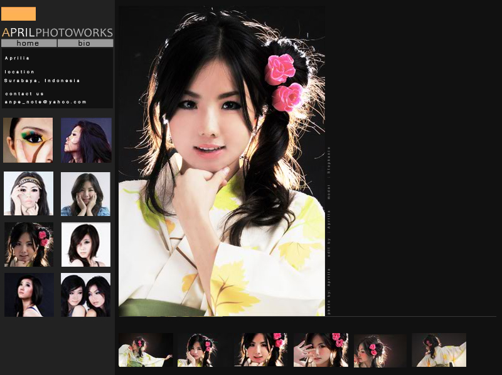The width and height of the screenshot is (502, 375).
Task: Open fifth filmstrip thumbnail with side profile
Action: tap(380, 350)
